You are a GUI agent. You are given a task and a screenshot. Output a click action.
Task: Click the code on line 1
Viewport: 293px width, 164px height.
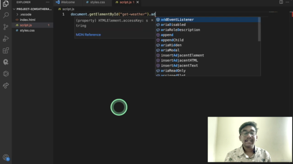point(113,14)
